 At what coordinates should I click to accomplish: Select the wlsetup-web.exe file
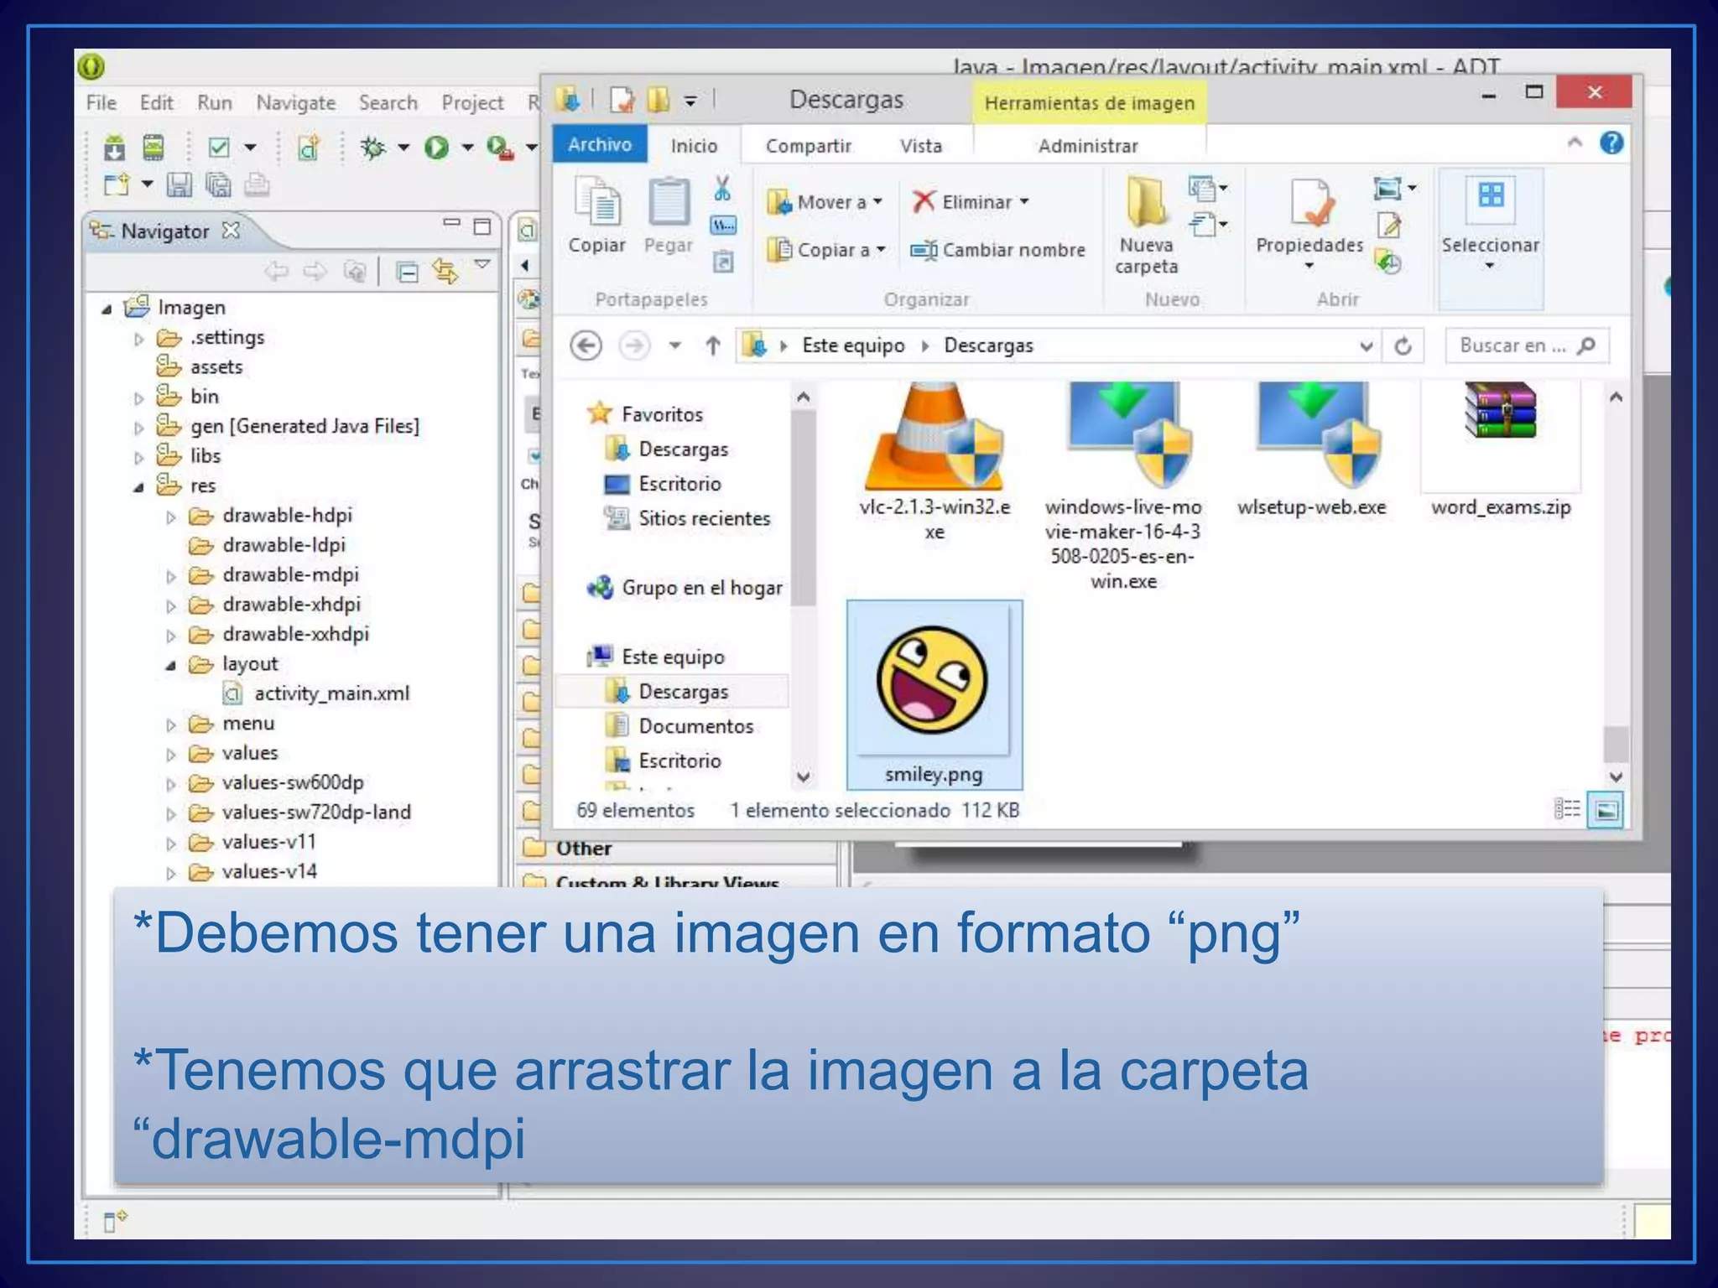1312,451
